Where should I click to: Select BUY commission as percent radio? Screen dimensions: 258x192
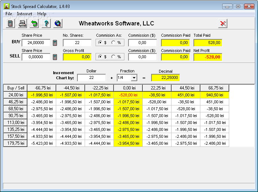coord(113,43)
